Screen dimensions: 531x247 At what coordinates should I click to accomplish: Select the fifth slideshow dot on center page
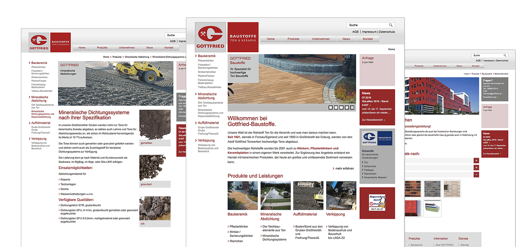[x=352, y=107]
